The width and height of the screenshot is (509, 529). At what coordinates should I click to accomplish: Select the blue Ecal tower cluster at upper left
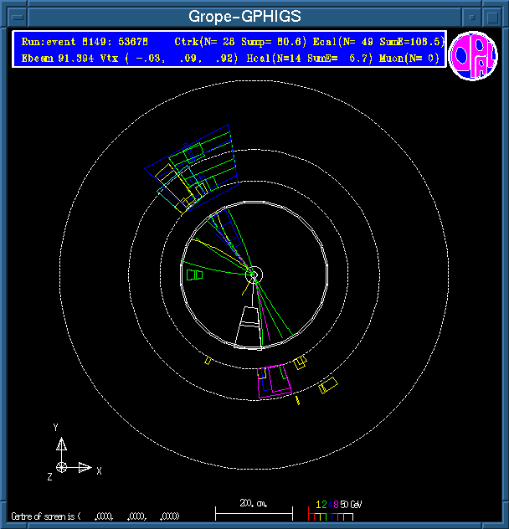tap(191, 167)
